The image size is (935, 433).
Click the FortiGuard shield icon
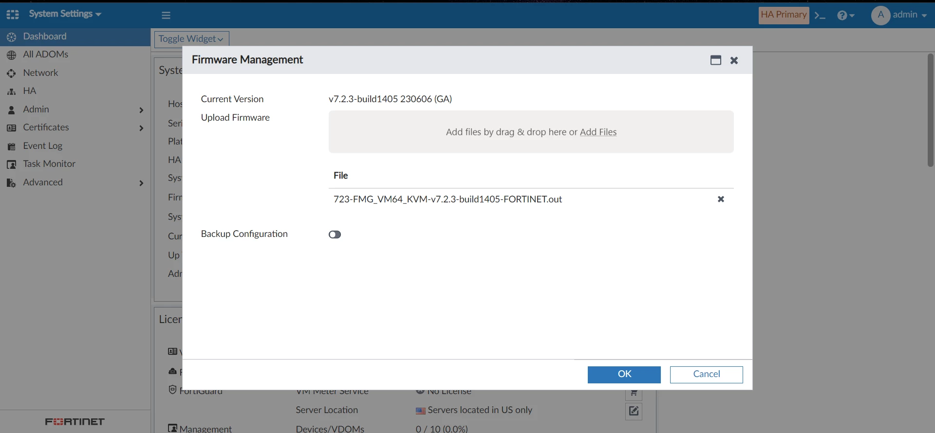(172, 390)
